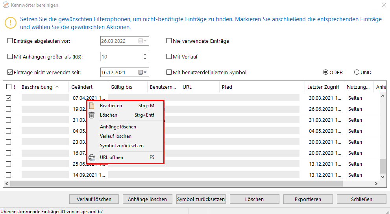Viewport: 390px width, 214px height.
Task: Choose 'Verlauf löschen' in context menu
Action: pyautogui.click(x=126, y=136)
